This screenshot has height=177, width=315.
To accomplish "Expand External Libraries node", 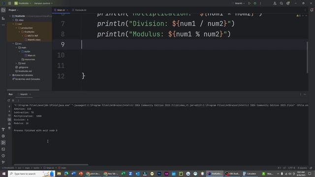I will tap(10, 75).
